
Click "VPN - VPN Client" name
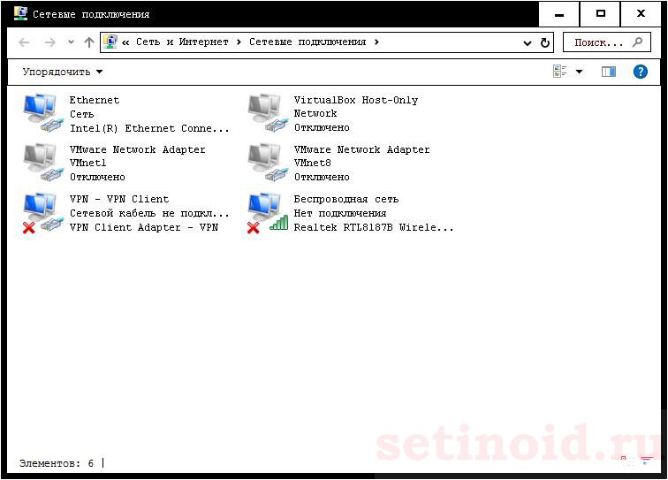119,199
